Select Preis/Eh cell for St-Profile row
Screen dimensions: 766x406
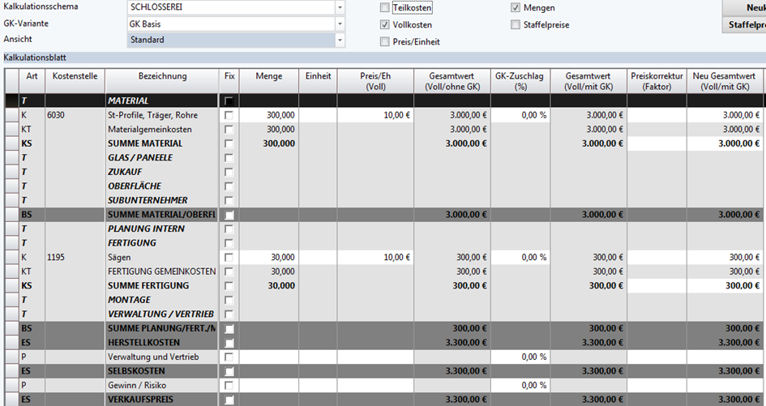pos(374,115)
